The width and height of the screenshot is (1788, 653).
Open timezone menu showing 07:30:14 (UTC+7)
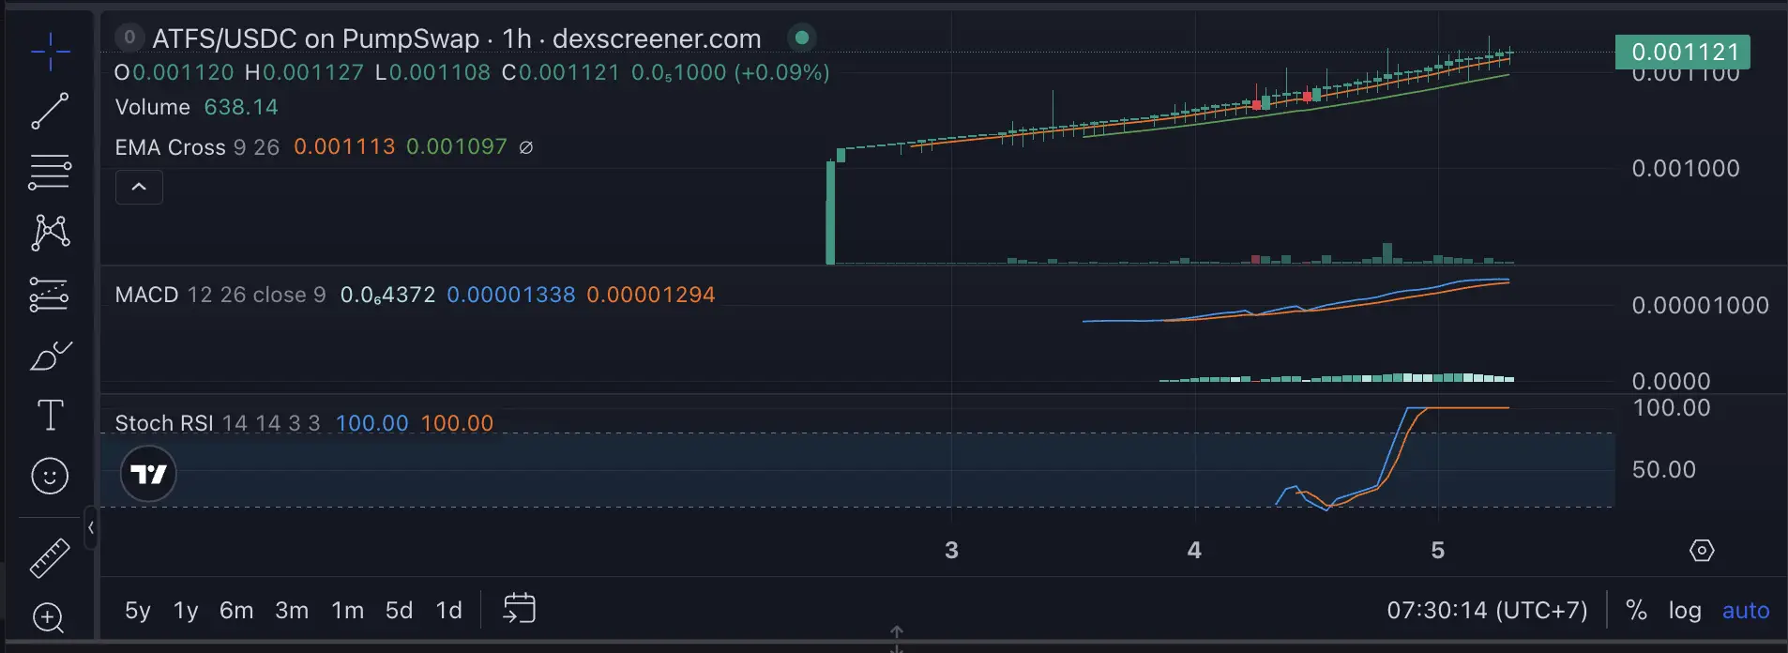(1487, 610)
